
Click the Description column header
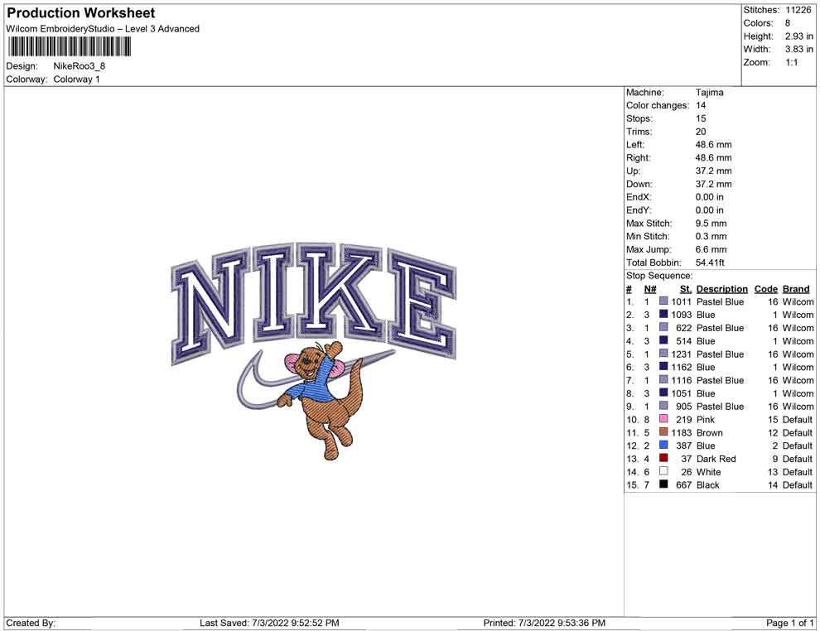tap(722, 289)
